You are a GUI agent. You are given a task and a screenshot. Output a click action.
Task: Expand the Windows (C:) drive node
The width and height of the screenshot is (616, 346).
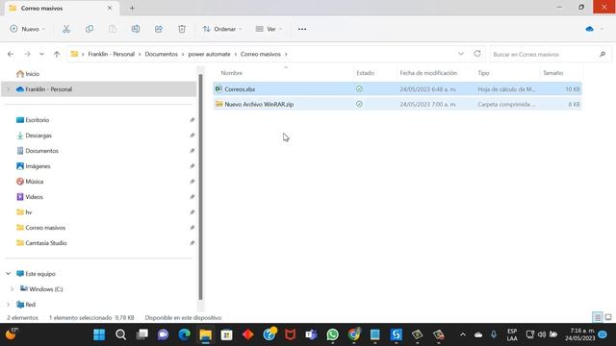point(12,289)
